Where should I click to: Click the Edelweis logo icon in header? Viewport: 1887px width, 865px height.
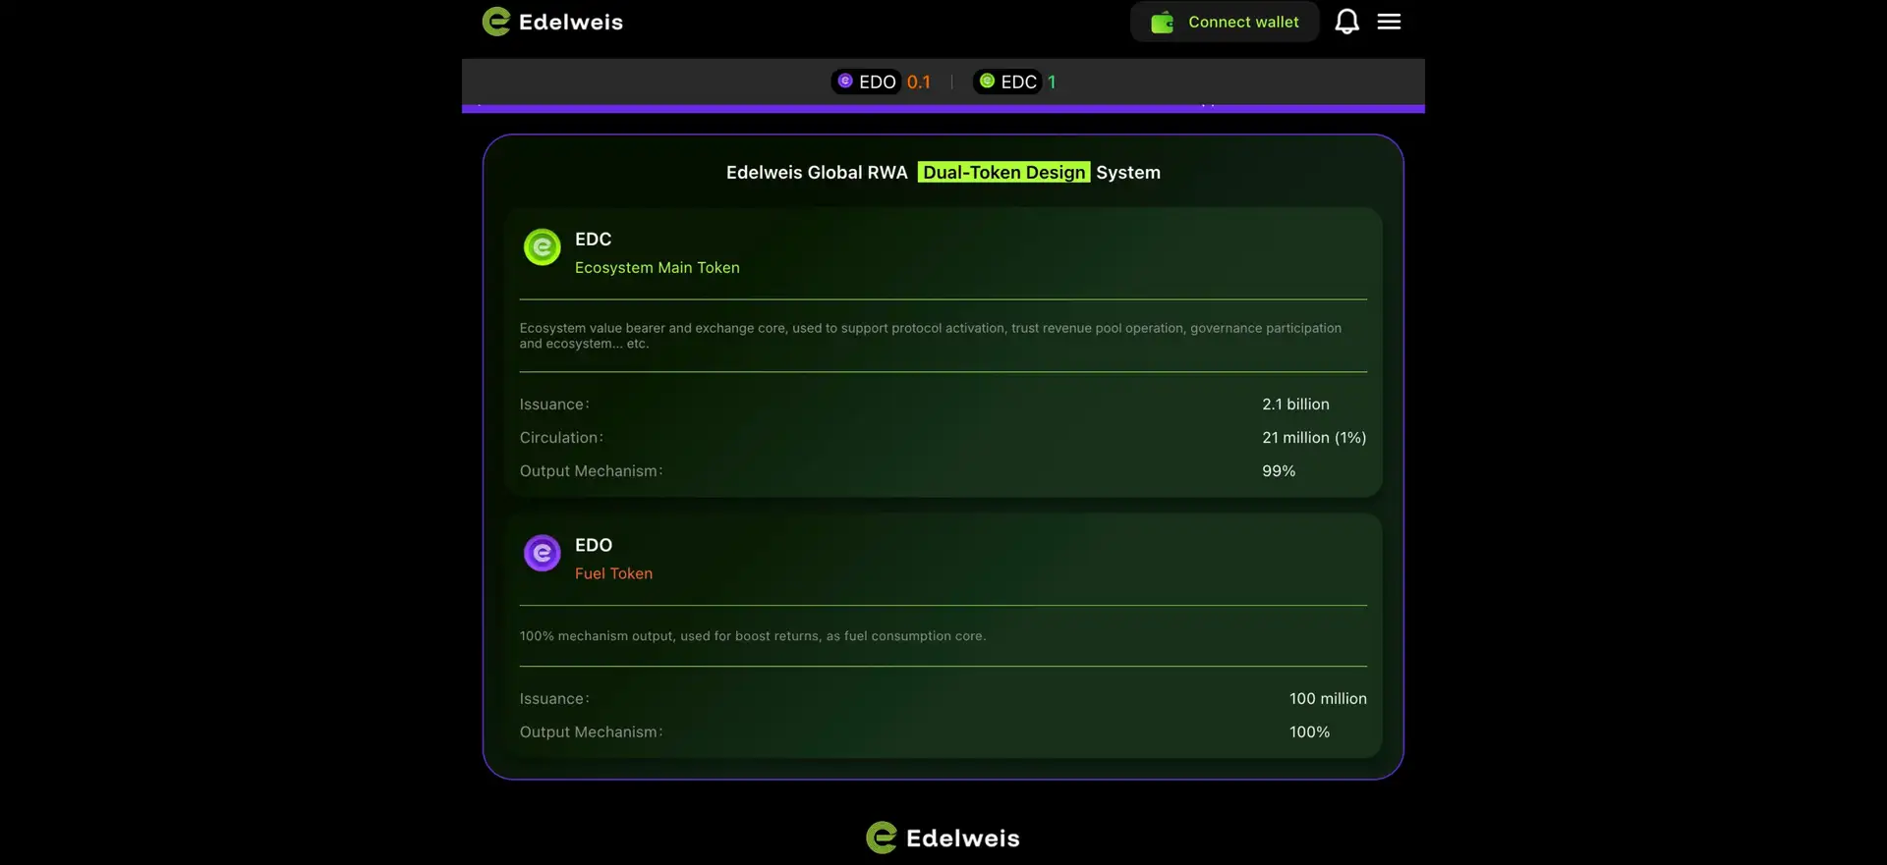tap(496, 22)
